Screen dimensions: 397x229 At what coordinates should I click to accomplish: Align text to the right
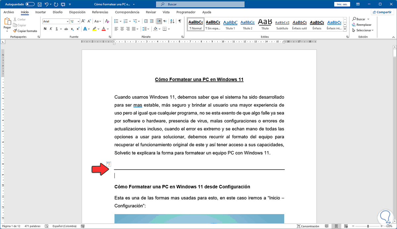tap(128, 29)
